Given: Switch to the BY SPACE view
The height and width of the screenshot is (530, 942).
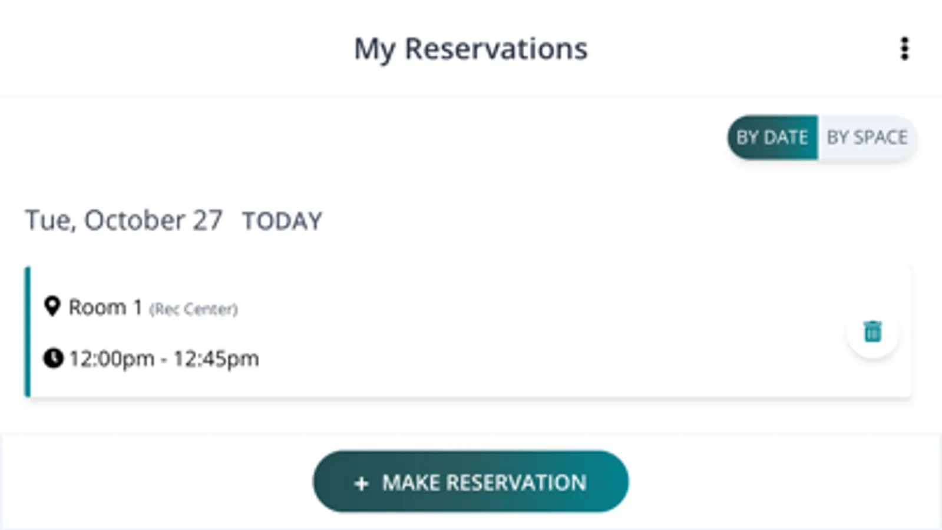Looking at the screenshot, I should (867, 137).
